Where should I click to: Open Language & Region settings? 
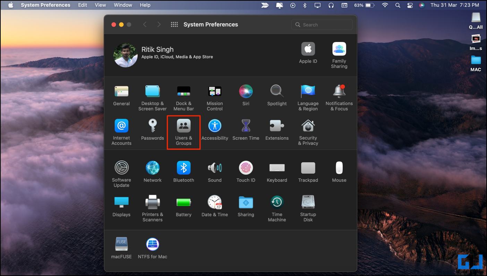pyautogui.click(x=308, y=98)
